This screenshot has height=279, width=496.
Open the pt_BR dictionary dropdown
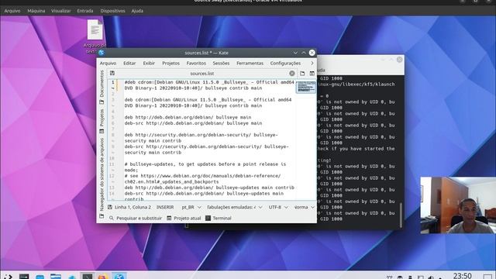(191, 207)
